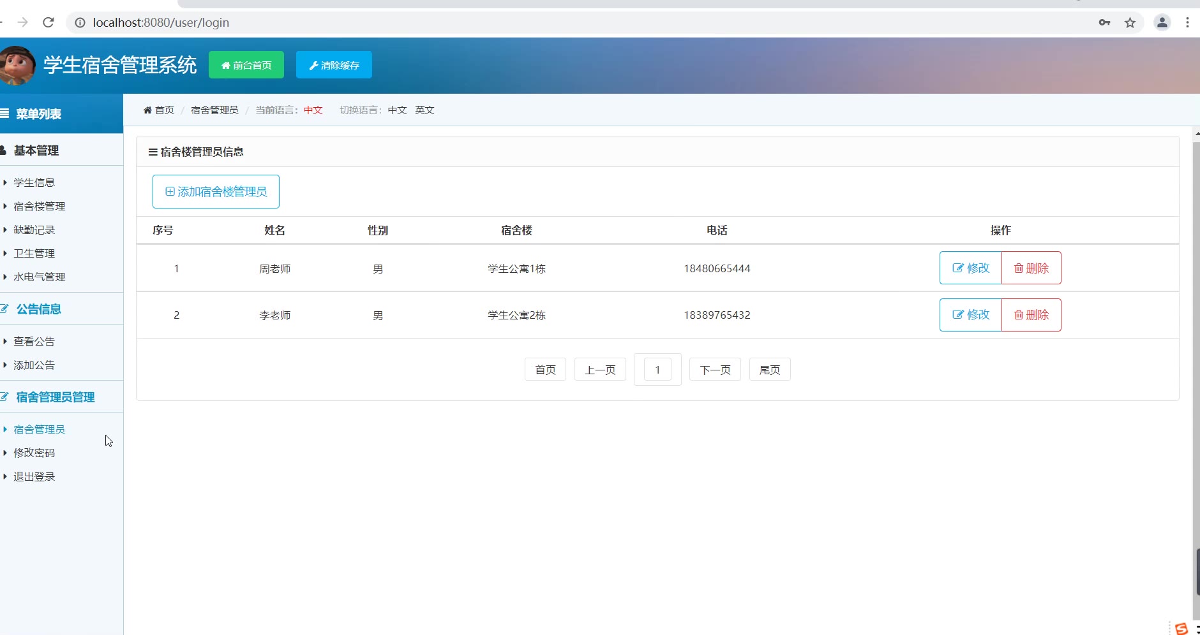Click the site information icon in address bar
Viewport: 1200px width, 635px height.
point(80,22)
